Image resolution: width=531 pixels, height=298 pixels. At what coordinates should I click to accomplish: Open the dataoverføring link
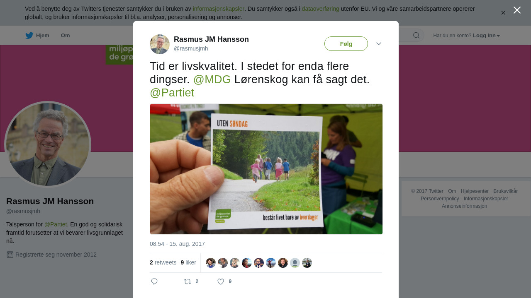(x=320, y=9)
